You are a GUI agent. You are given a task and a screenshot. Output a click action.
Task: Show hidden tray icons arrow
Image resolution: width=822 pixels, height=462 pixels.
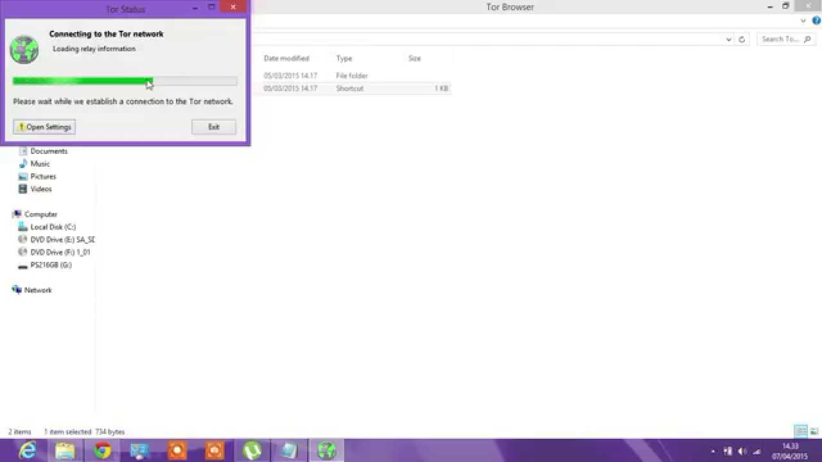point(713,451)
